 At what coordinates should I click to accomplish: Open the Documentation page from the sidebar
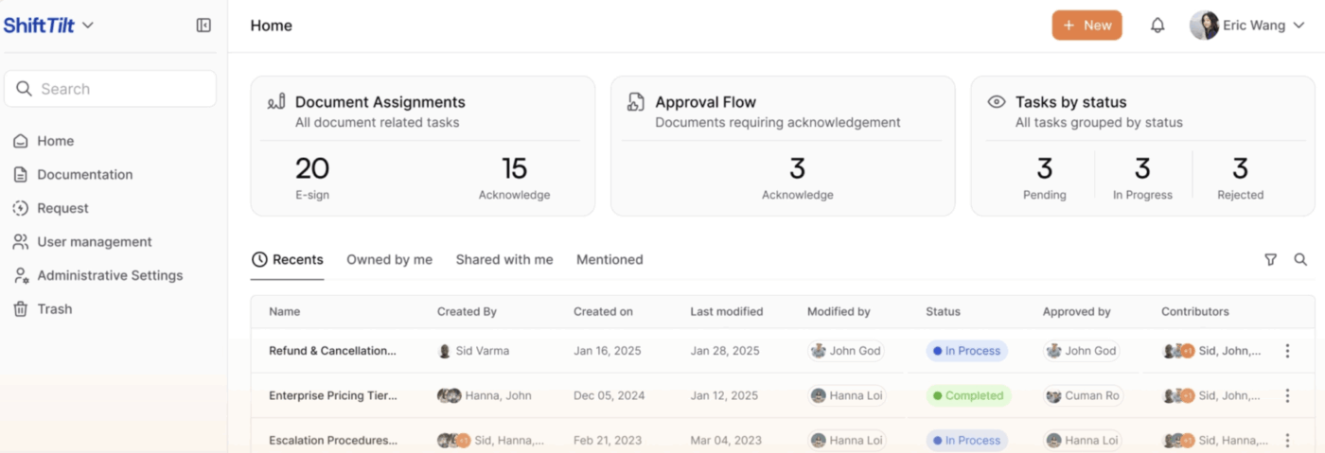84,175
